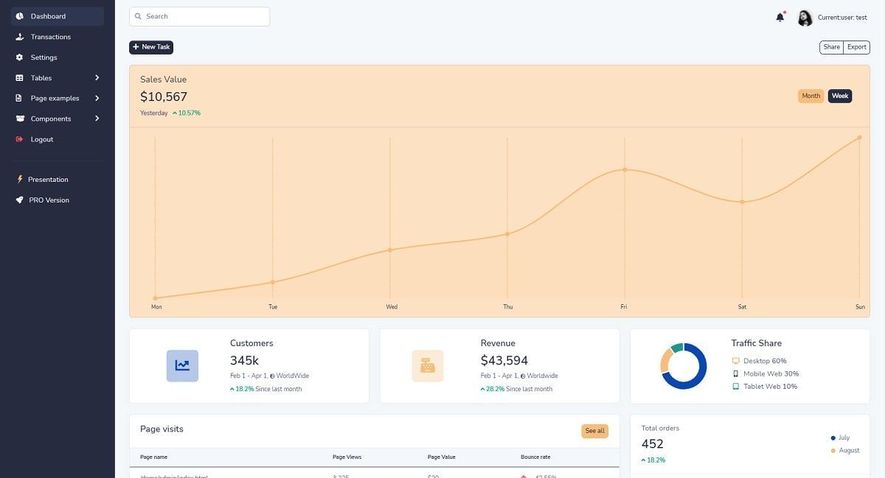
Task: Click the PRO Version rocket icon
Action: [18, 199]
